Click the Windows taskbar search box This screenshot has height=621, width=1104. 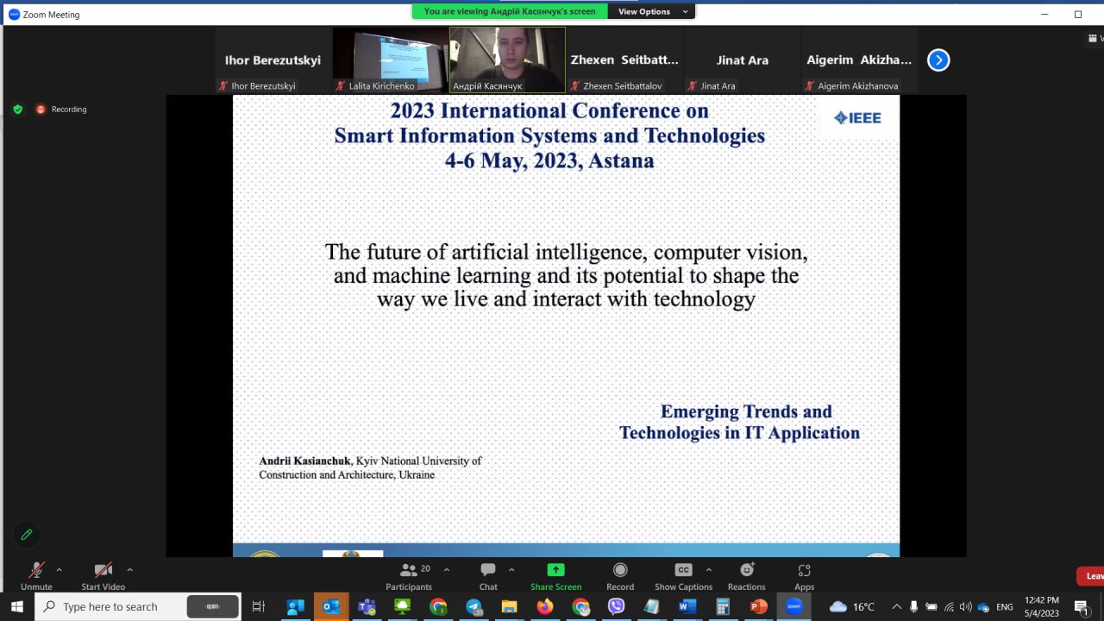point(110,606)
